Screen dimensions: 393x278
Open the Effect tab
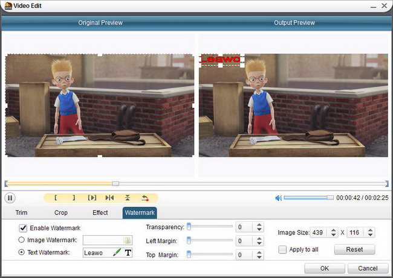pos(100,213)
